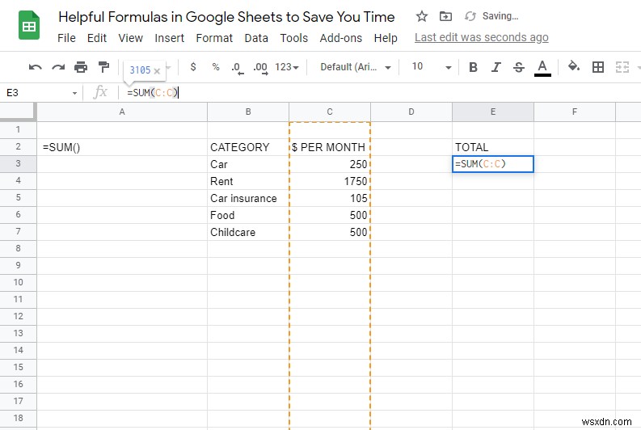Click the Print icon
Image resolution: width=641 pixels, height=430 pixels.
[81, 67]
